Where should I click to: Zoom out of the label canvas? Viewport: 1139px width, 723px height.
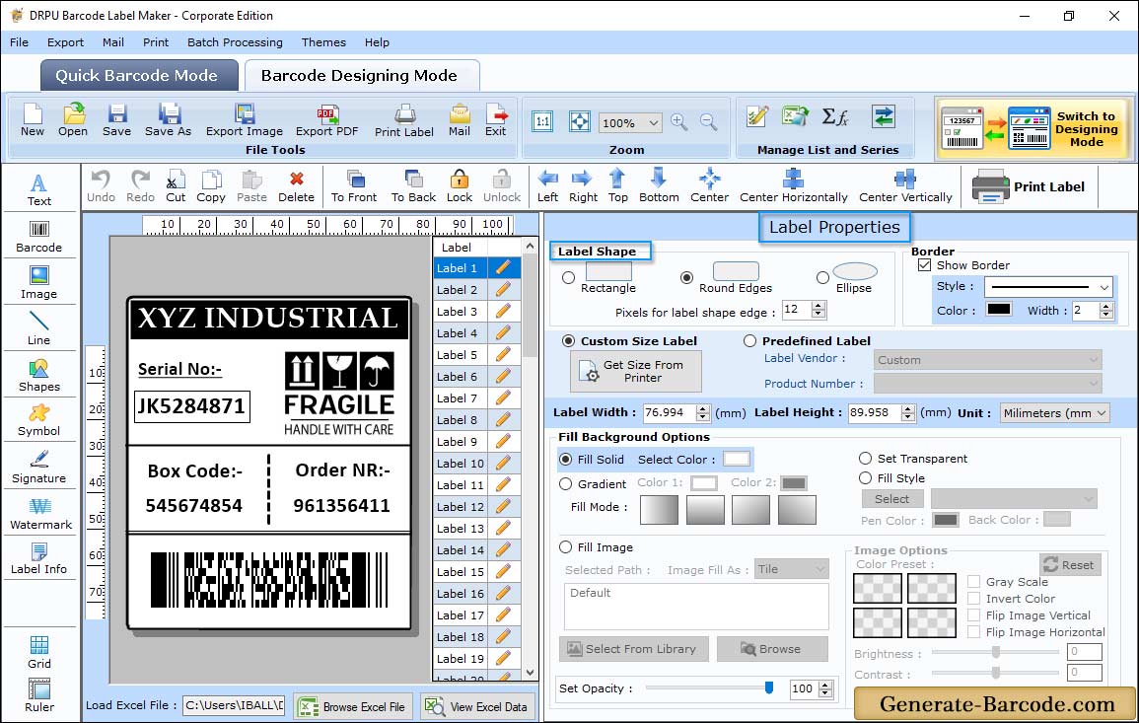pyautogui.click(x=708, y=122)
